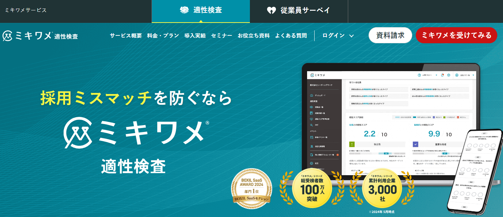Click the 2.2 / 10 score in mockup
This screenshot has height=217, width=503.
(x=375, y=134)
